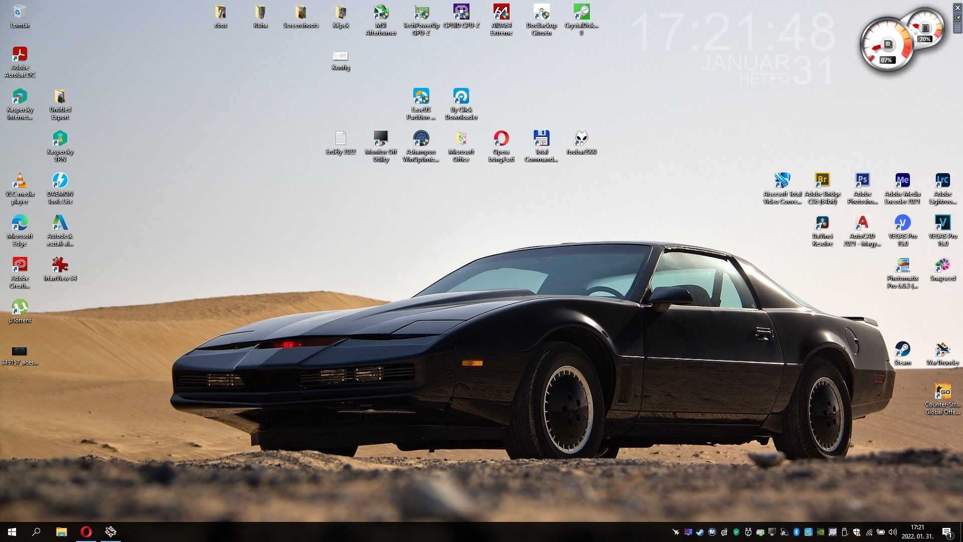Open File Explorer from taskbar
This screenshot has height=542, width=963.
(61, 532)
